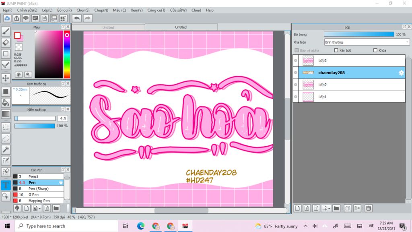Select the Select Pen tool
Viewport: 412px width, 232px height.
(x=6, y=161)
